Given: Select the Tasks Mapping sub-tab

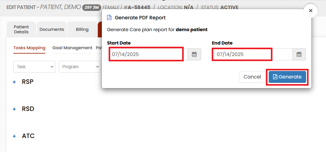Looking at the screenshot, I should point(29,48).
